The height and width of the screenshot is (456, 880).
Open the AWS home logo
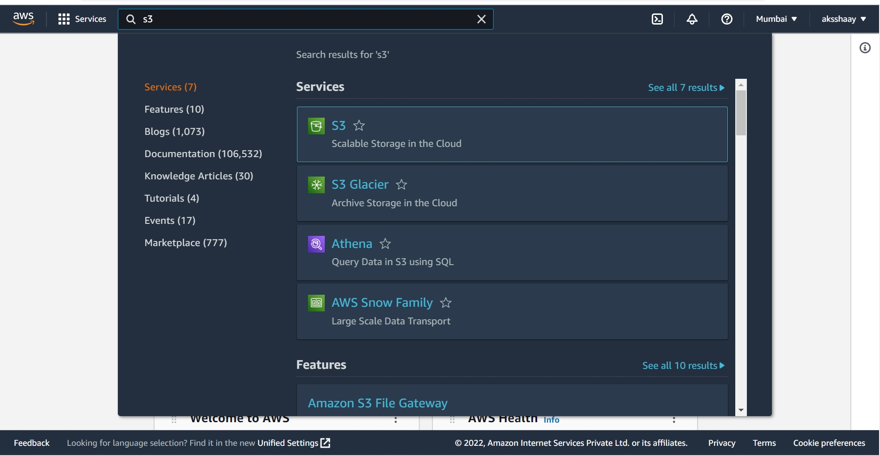point(23,19)
